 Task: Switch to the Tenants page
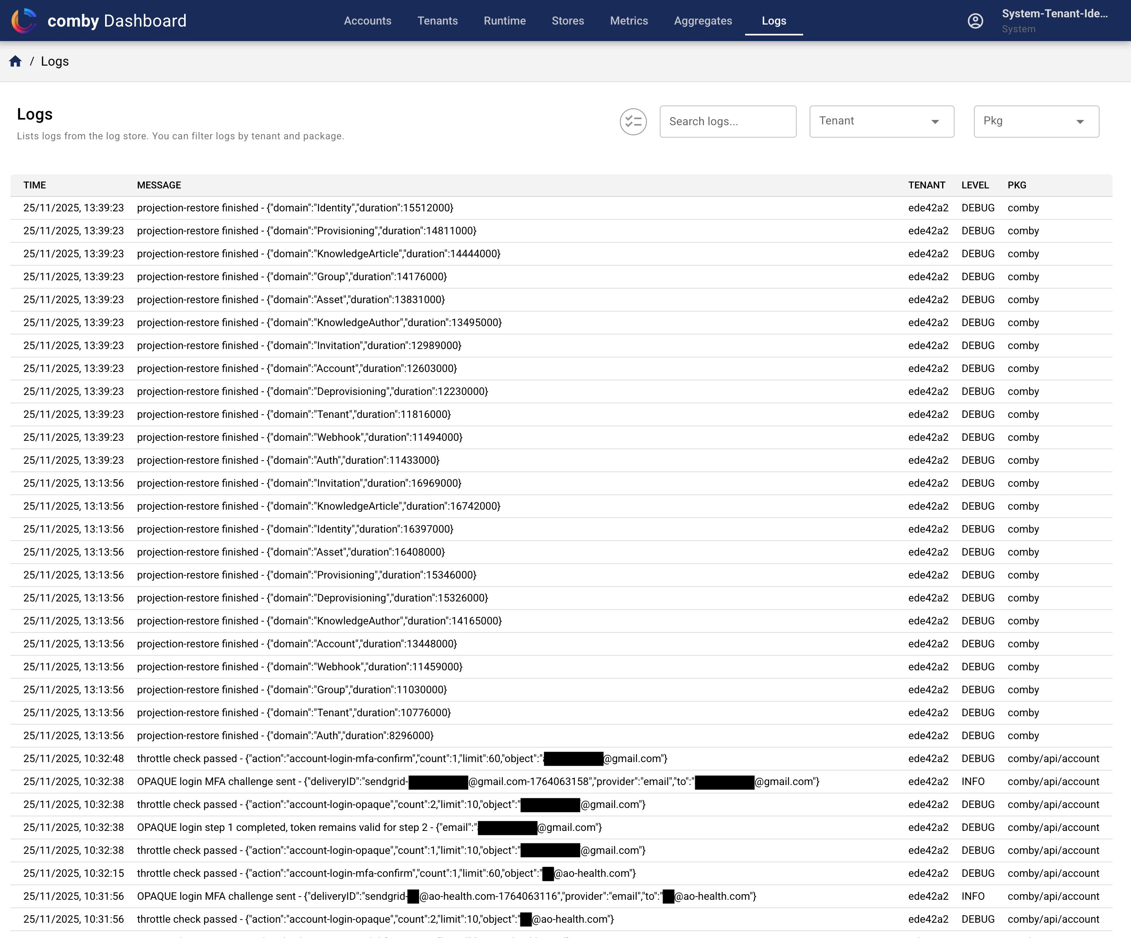(437, 21)
